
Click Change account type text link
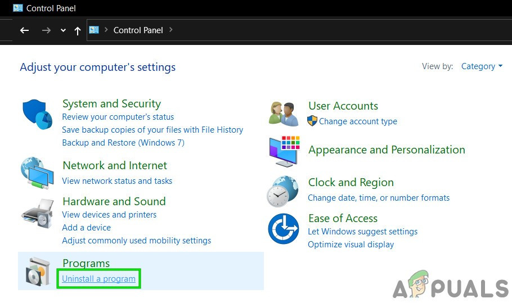pos(358,121)
